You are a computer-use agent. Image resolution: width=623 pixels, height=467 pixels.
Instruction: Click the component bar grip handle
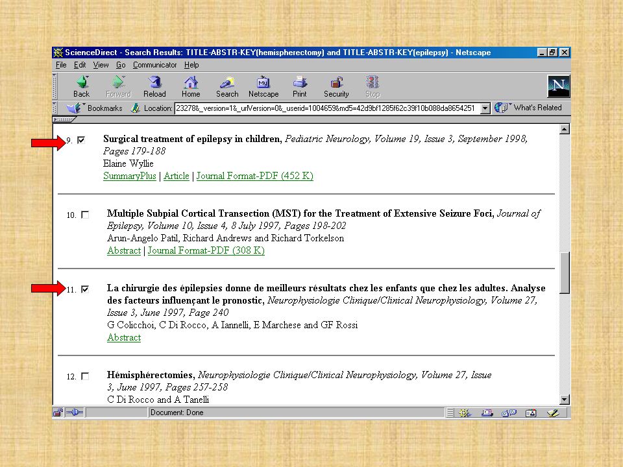450,413
